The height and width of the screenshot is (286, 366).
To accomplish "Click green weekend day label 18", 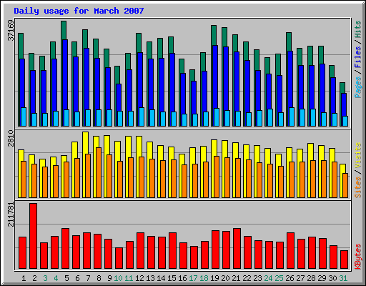I will point(204,278).
